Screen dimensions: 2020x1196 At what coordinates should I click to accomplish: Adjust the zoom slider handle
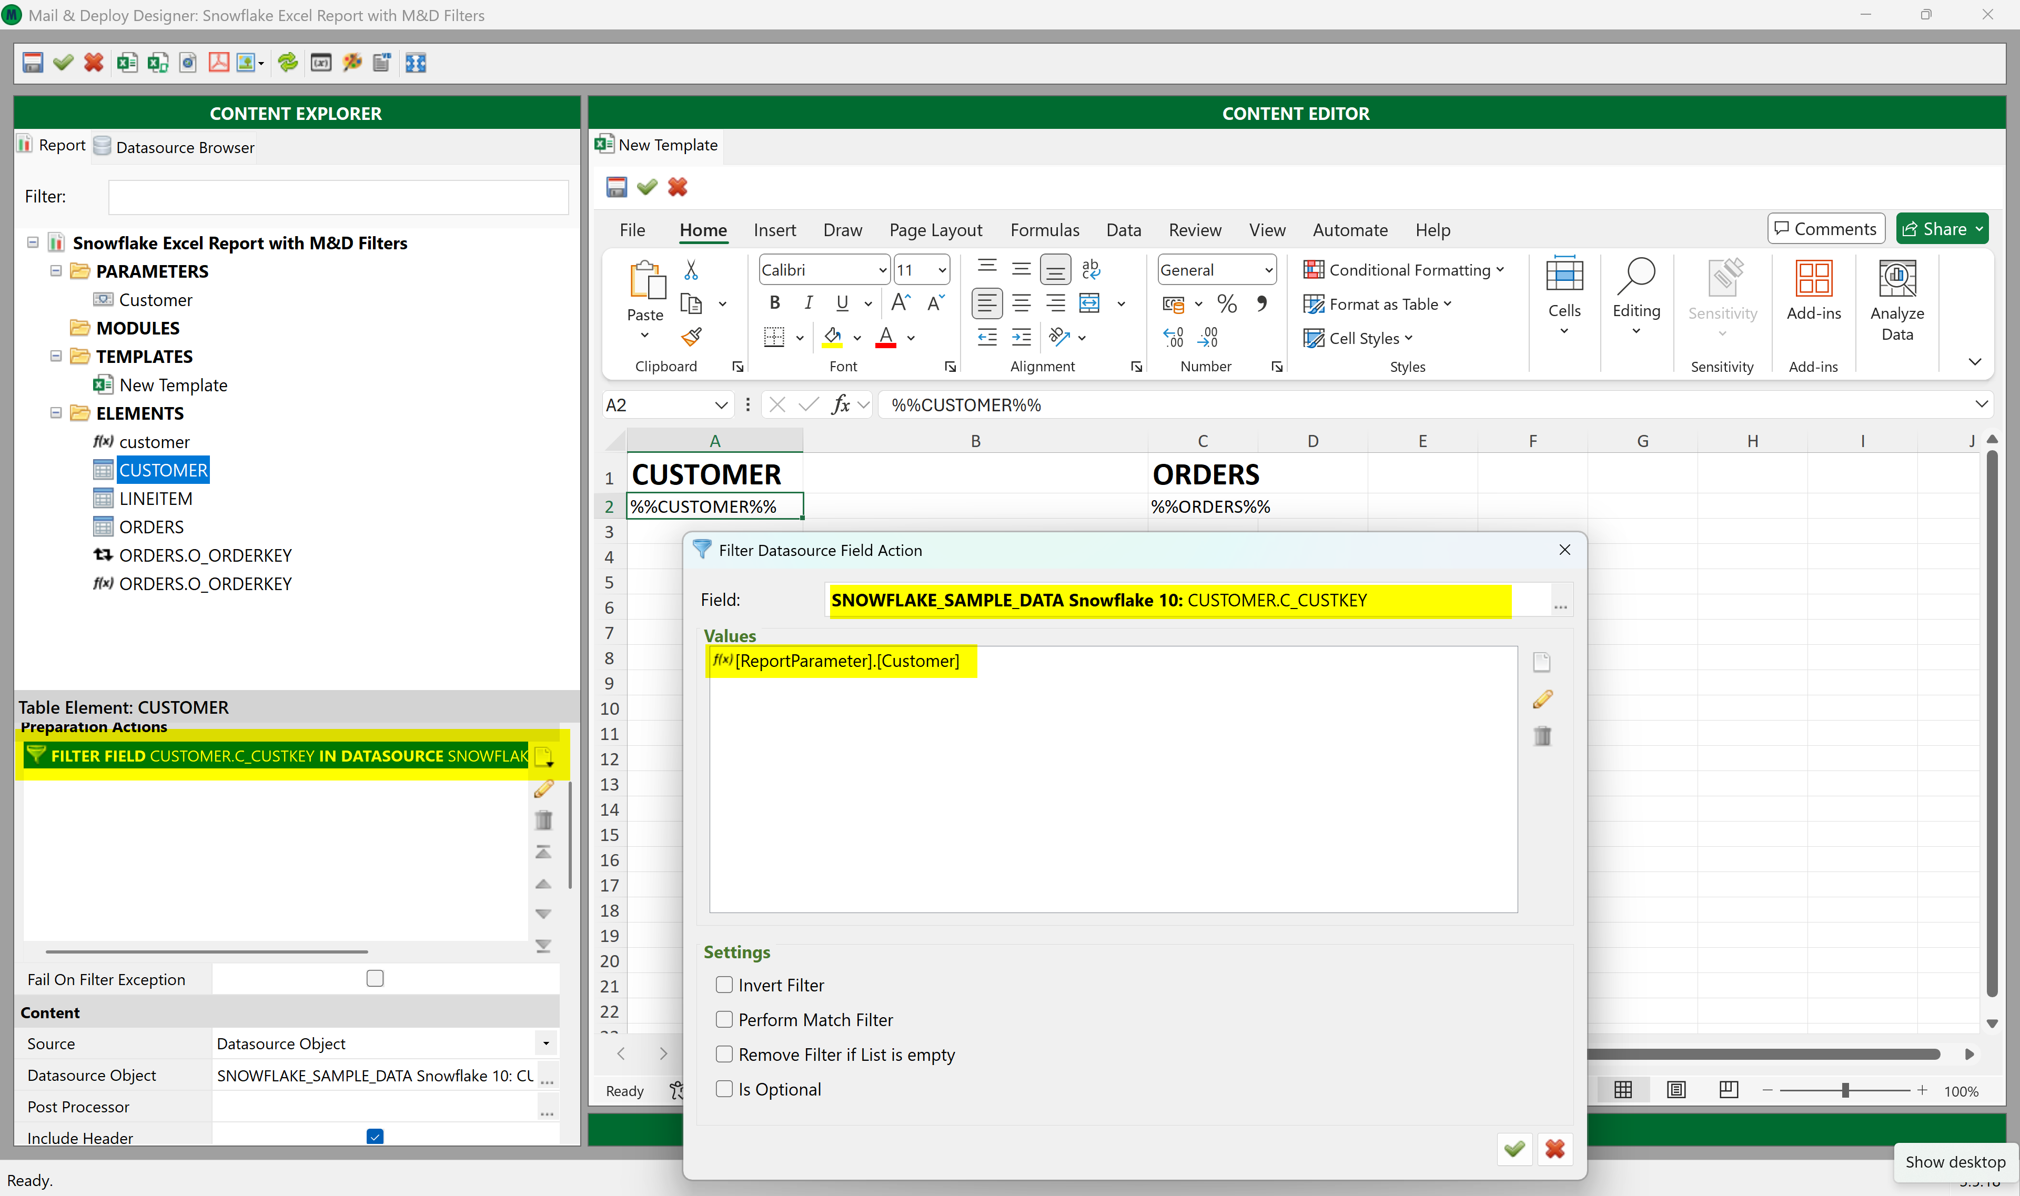pyautogui.click(x=1845, y=1090)
